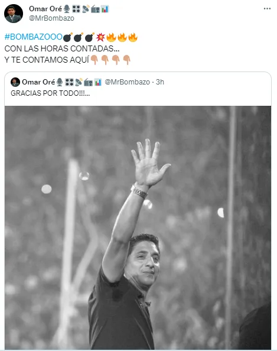Viewport: 277px width, 351px height.
Task: Open the quoted tweet's Omar Oré name
Action: (x=38, y=82)
